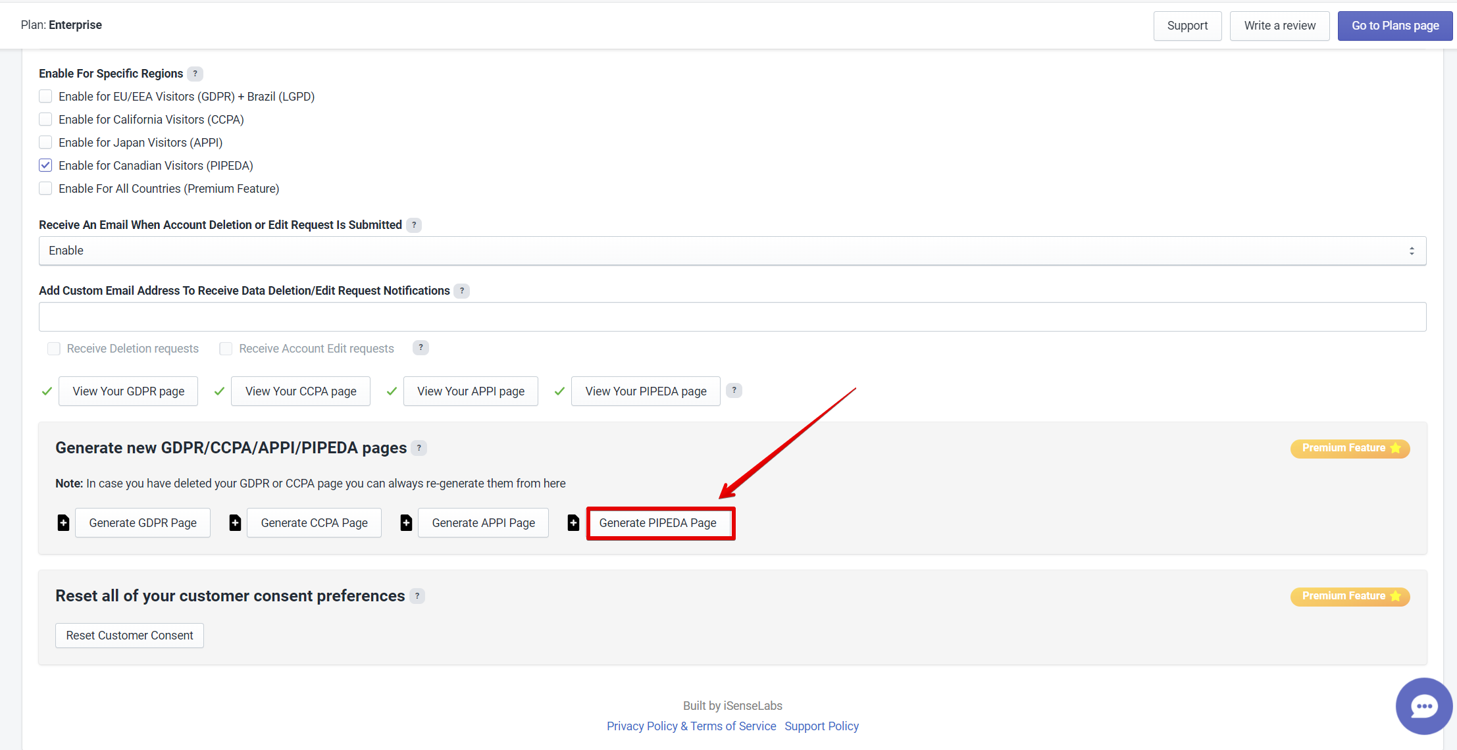Click green checkmark beside View Your APPI page
Image resolution: width=1457 pixels, height=750 pixels.
tap(392, 391)
